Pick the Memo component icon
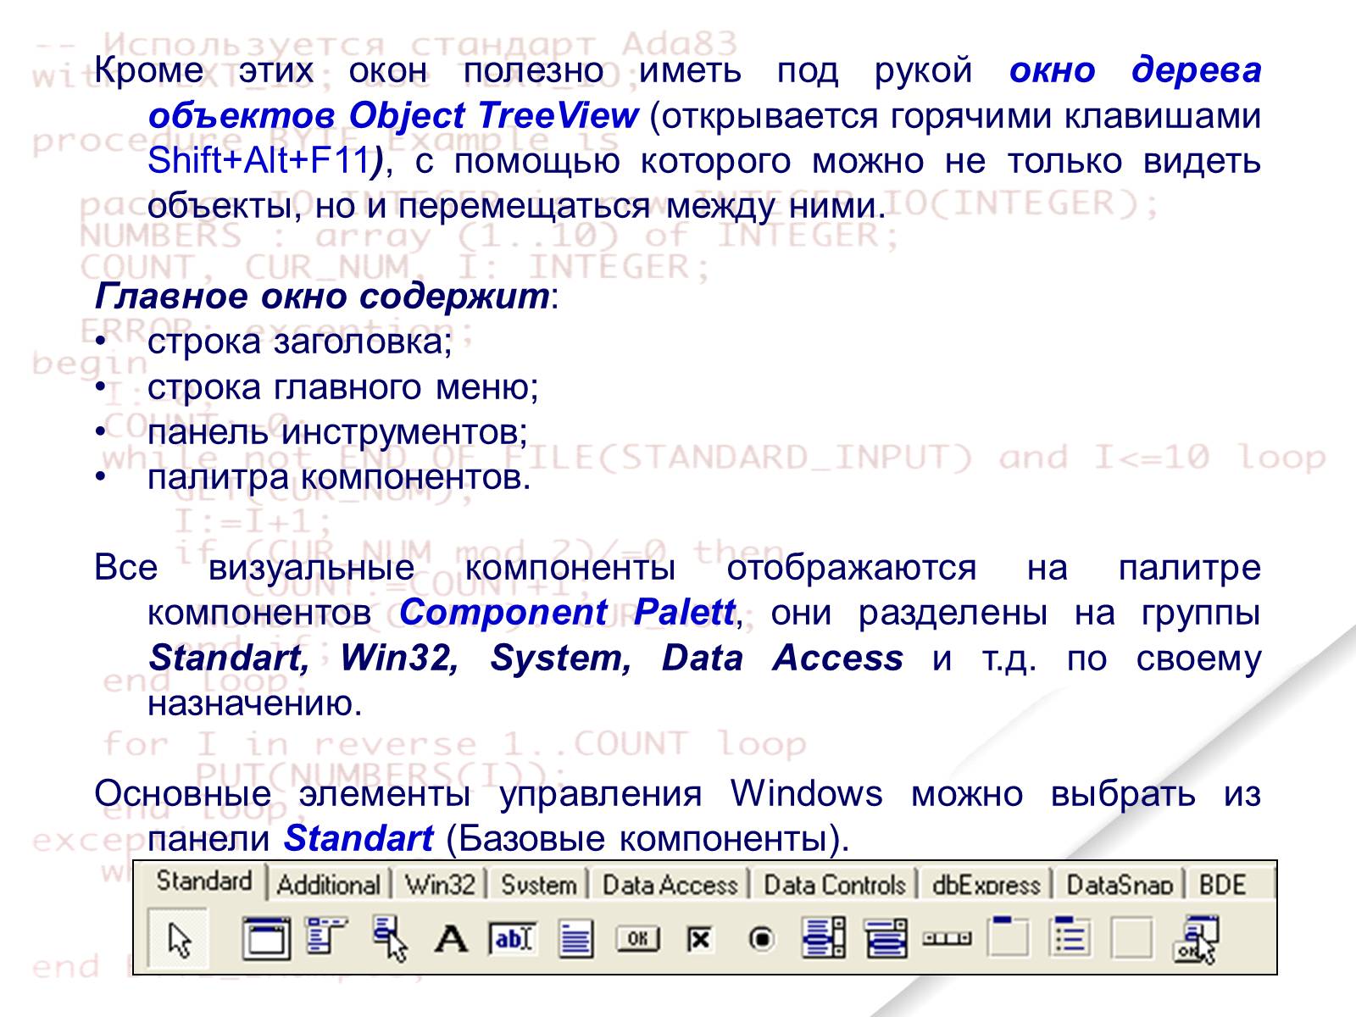This screenshot has width=1356, height=1017. click(576, 939)
